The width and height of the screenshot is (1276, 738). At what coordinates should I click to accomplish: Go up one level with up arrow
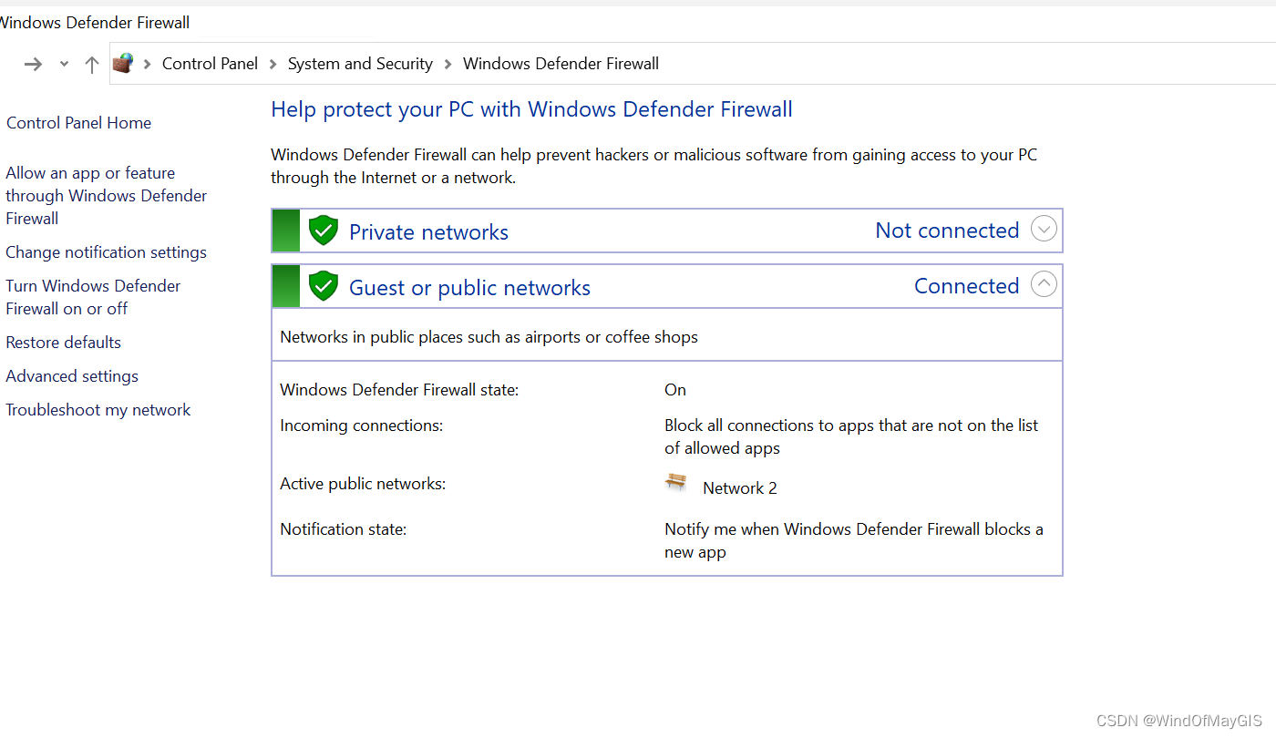pos(91,64)
